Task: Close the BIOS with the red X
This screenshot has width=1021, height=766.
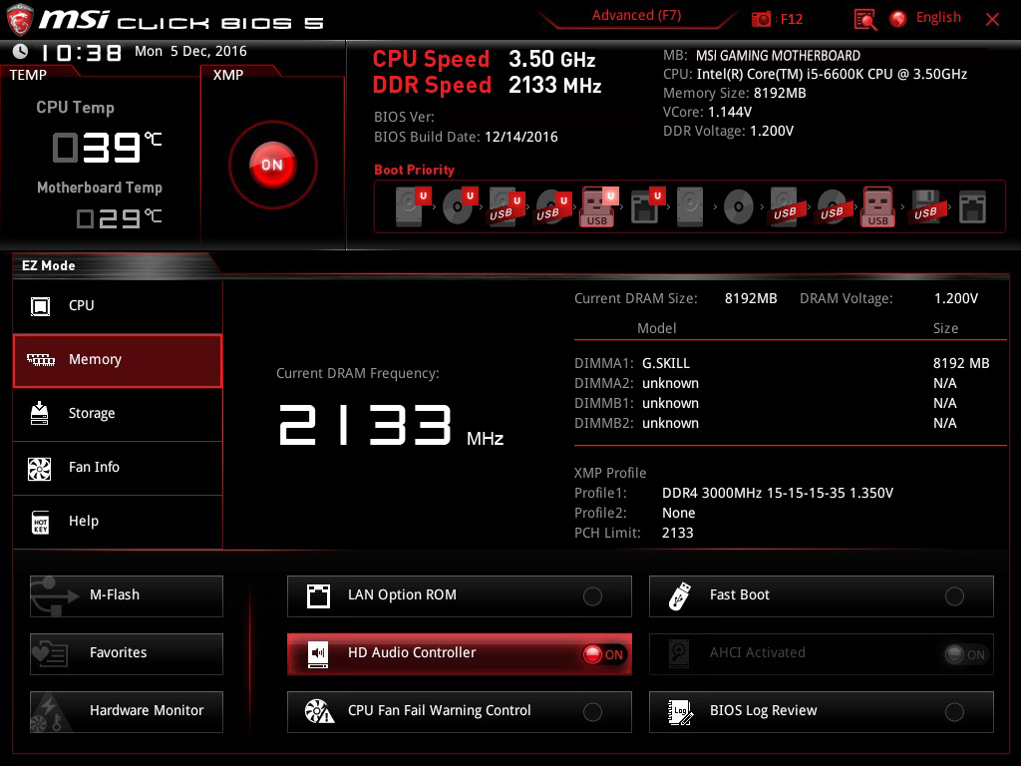Action: tap(992, 20)
